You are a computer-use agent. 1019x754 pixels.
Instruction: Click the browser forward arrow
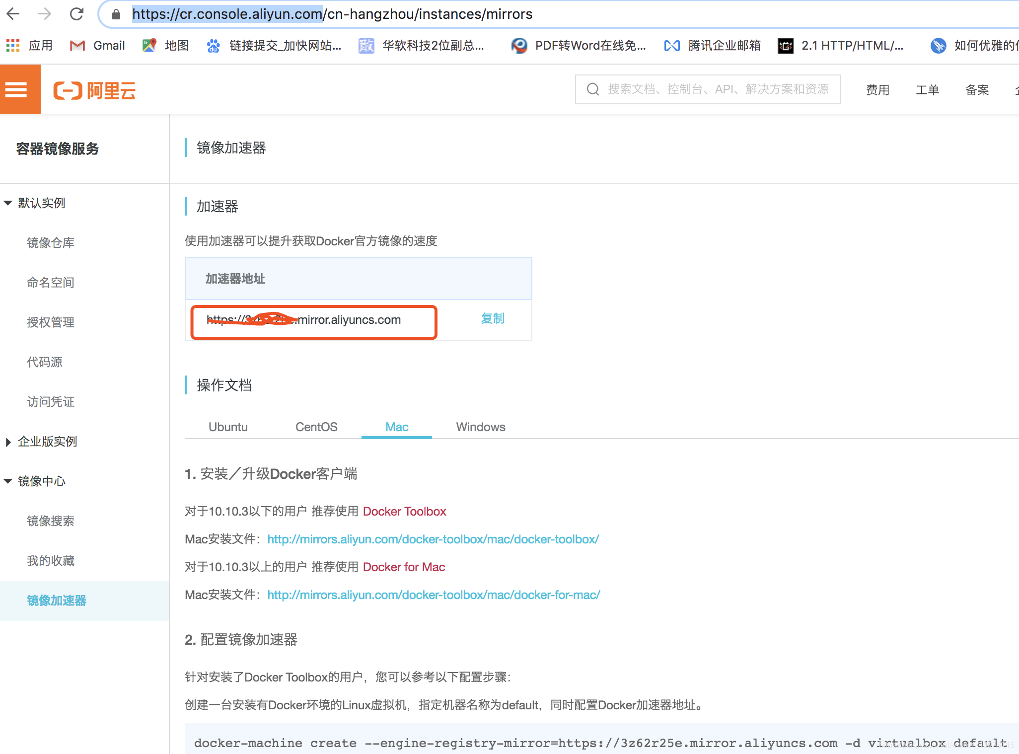coord(45,14)
